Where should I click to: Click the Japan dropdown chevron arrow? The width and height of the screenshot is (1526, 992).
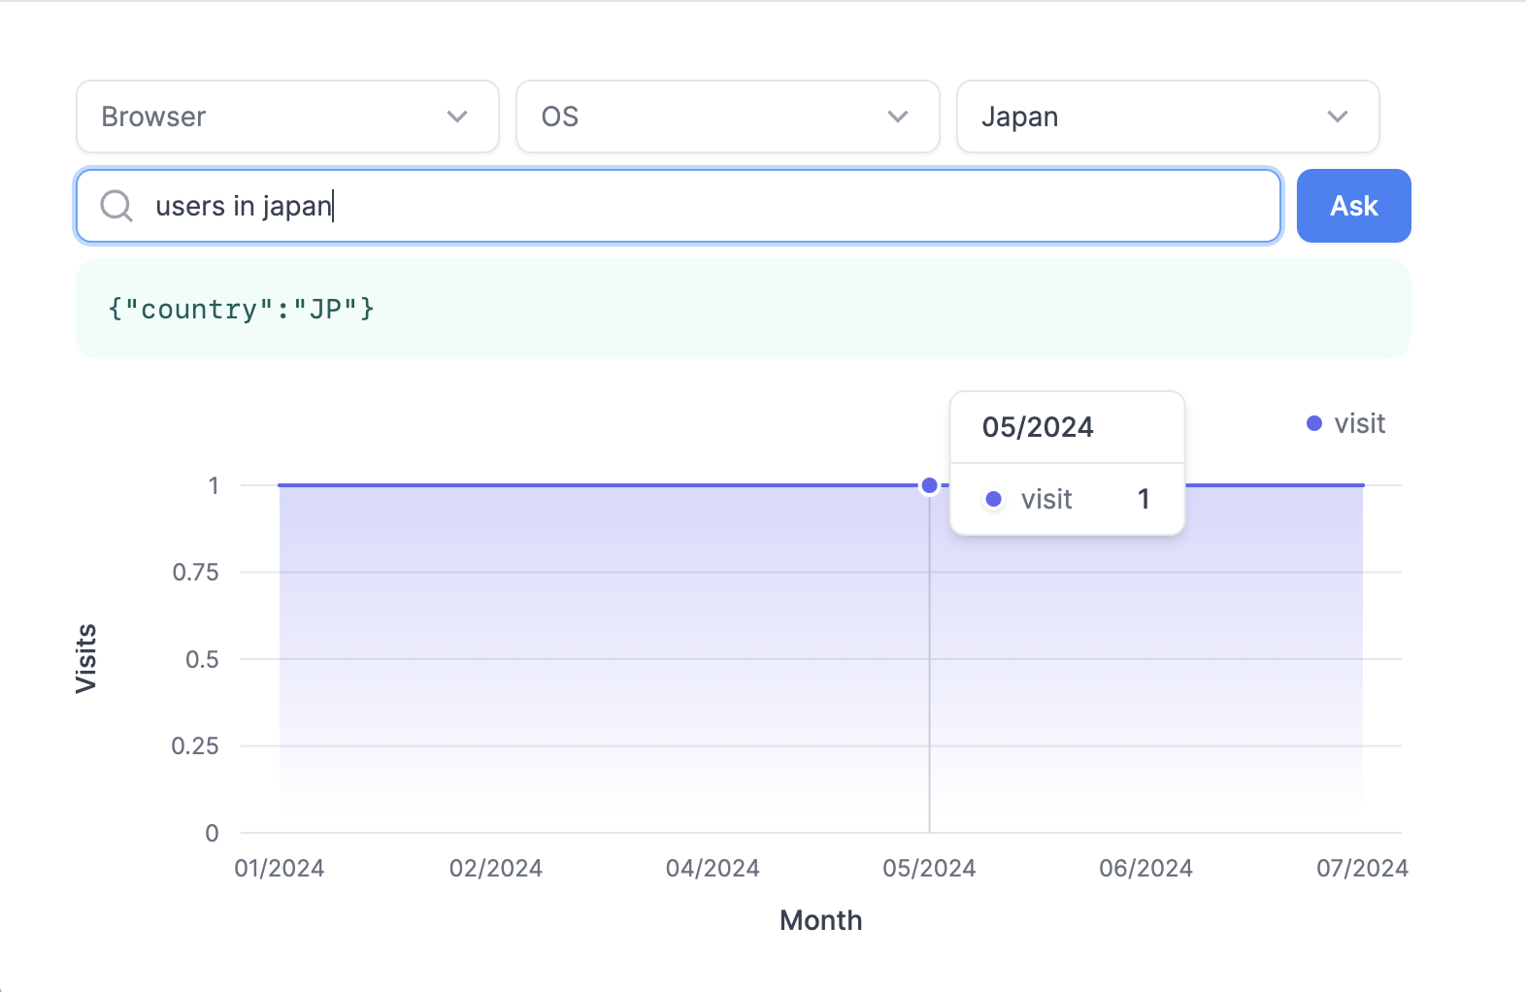[x=1338, y=116]
